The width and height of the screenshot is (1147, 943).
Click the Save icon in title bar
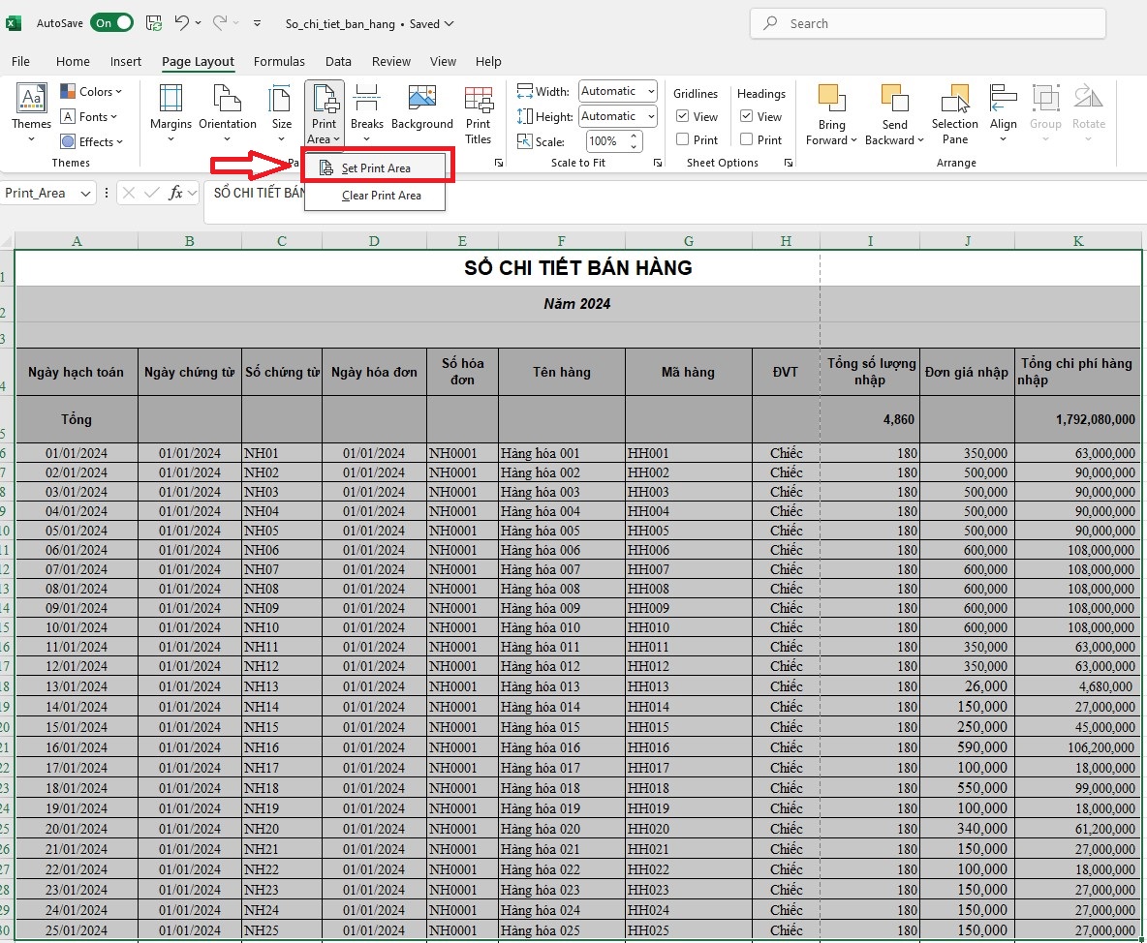coord(154,23)
